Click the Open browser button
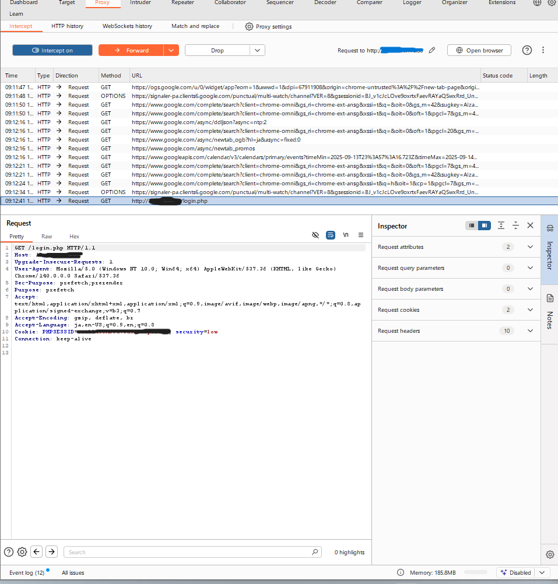This screenshot has height=584, width=558. (479, 50)
